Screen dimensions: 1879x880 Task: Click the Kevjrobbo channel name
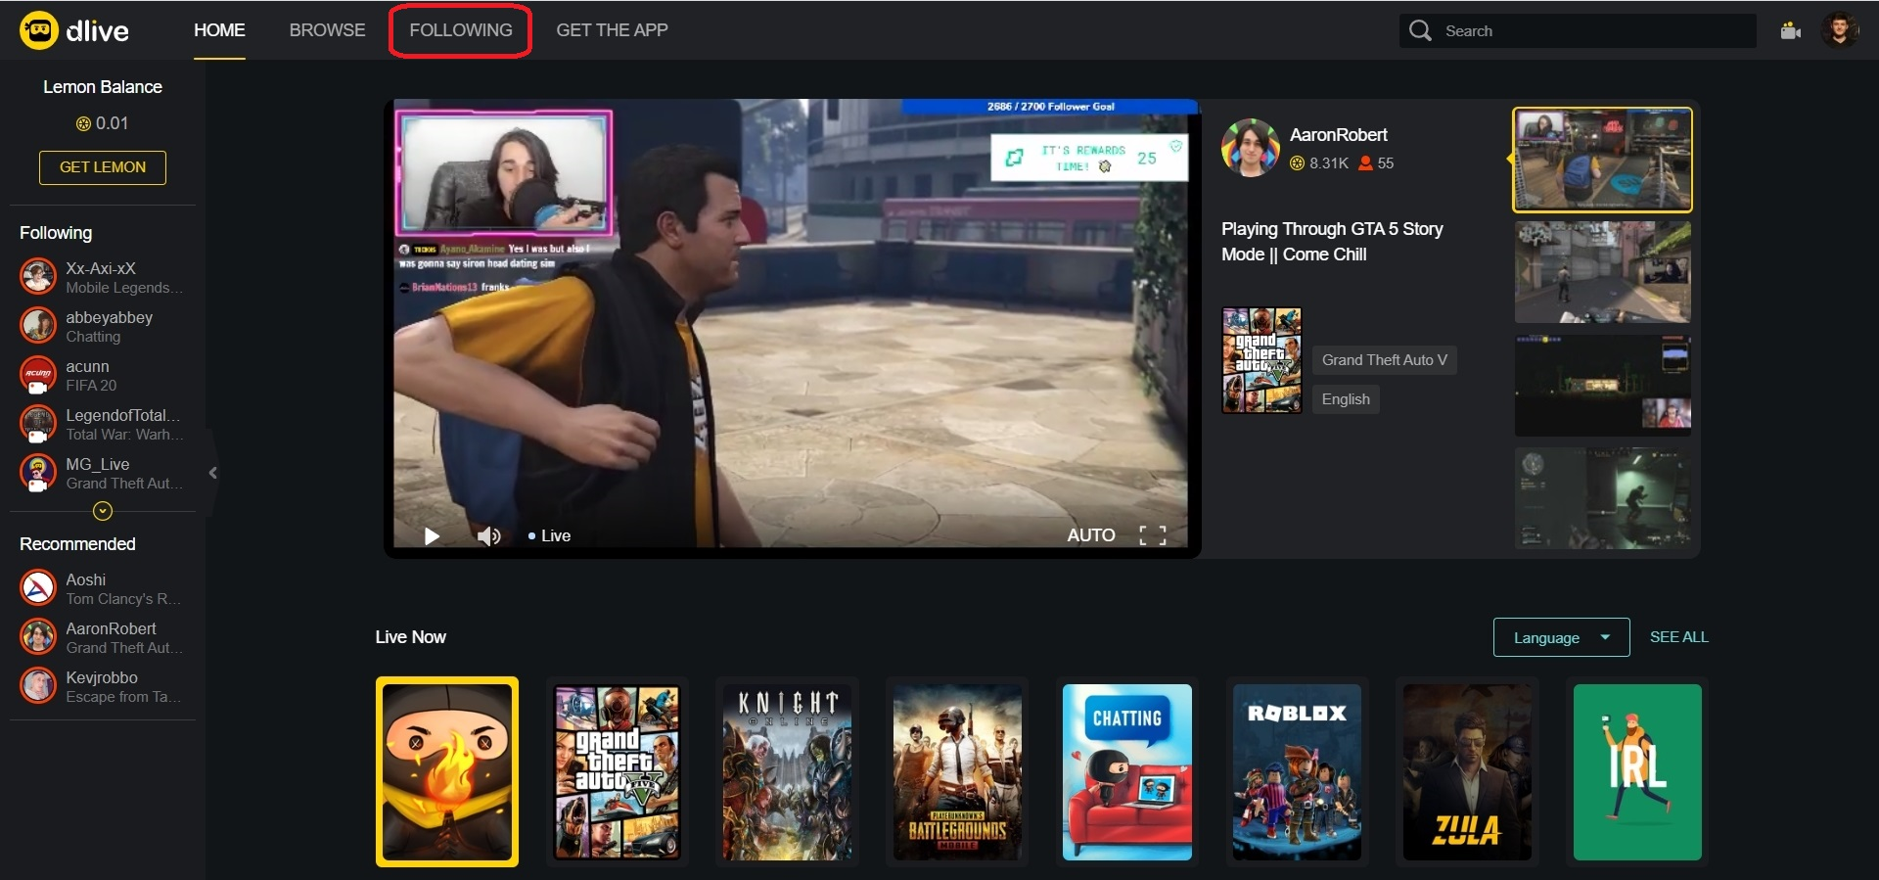click(102, 677)
